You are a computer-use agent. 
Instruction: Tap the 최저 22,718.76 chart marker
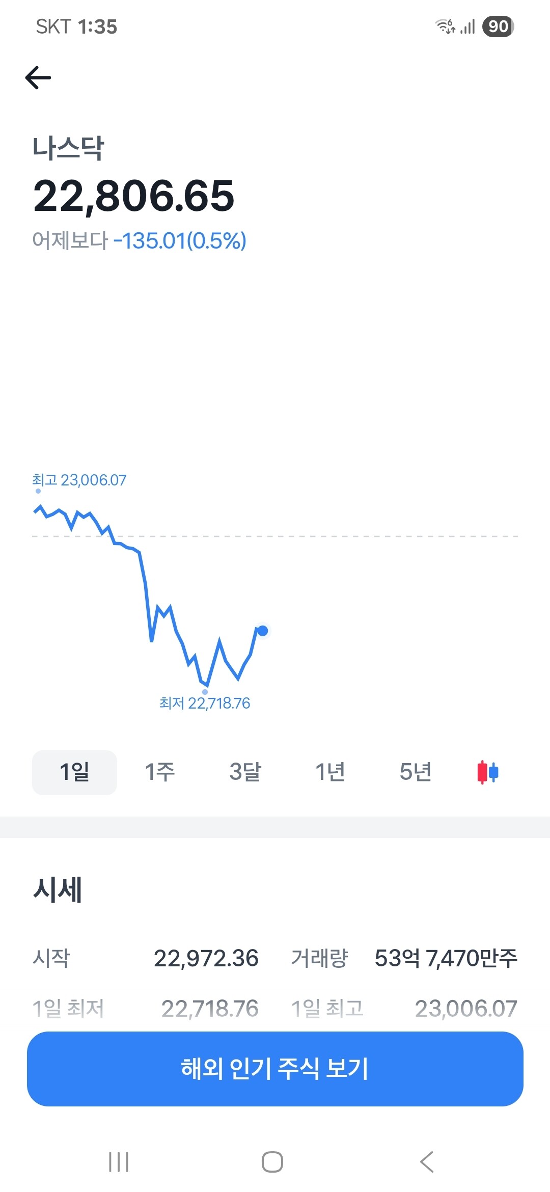[x=205, y=703]
